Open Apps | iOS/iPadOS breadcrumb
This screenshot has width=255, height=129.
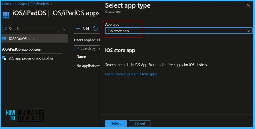coord(33,4)
